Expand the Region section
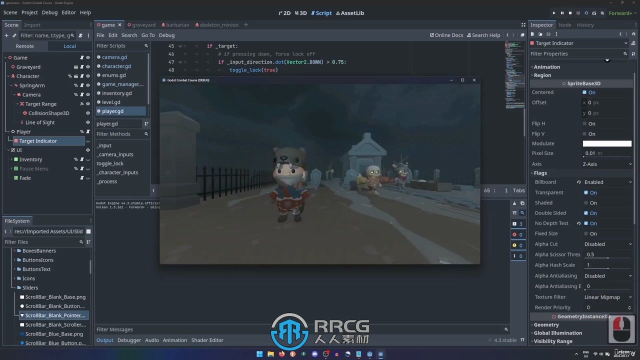Screen dimensions: 640x360 tap(542, 75)
